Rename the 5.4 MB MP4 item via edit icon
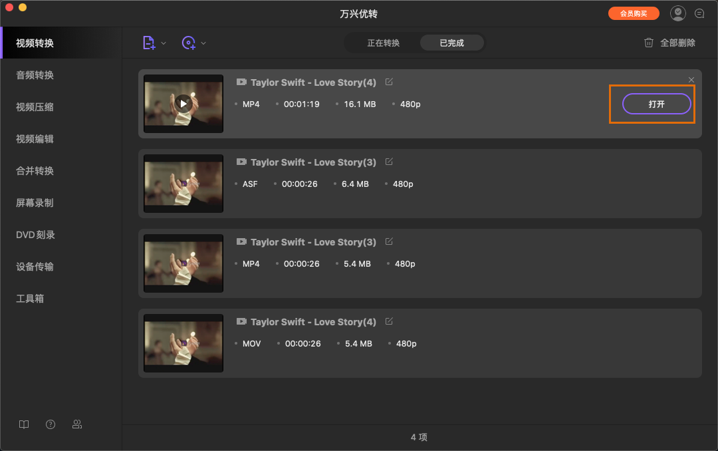Viewport: 718px width, 451px height. pos(389,241)
